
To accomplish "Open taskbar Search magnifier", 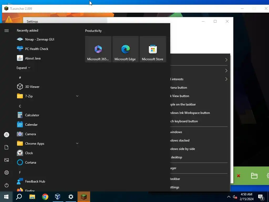I will 19,197.
